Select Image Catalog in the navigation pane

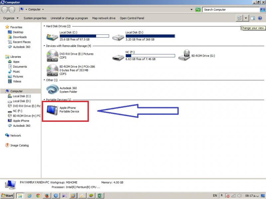(x=19, y=145)
